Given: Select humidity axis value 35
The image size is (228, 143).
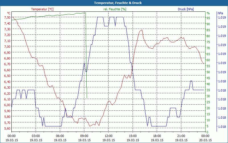Looking at the screenshot, I should tap(208, 90).
